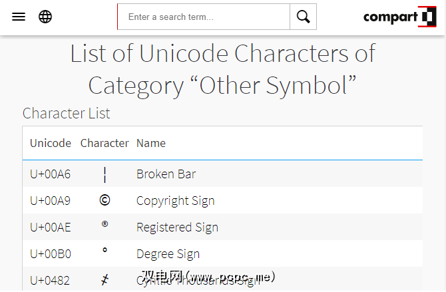Open the U+00A6 code link
This screenshot has width=446, height=292.
(50, 174)
